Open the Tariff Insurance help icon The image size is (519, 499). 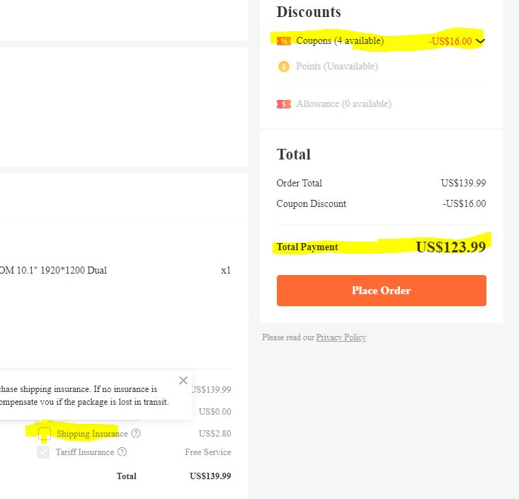pyautogui.click(x=122, y=452)
